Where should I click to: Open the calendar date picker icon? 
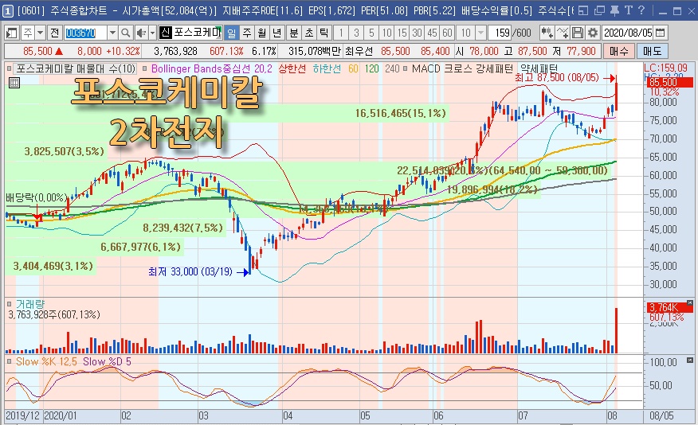[x=661, y=33]
